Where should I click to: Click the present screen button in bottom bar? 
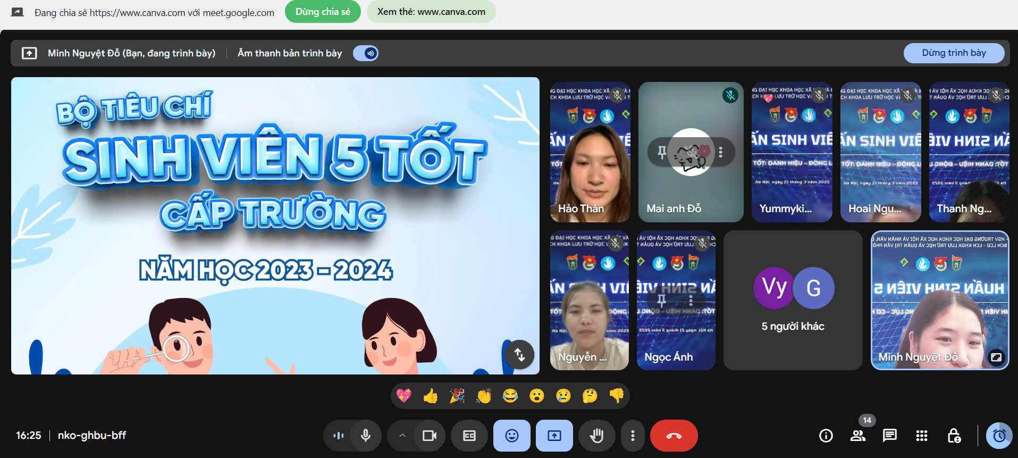pyautogui.click(x=554, y=436)
